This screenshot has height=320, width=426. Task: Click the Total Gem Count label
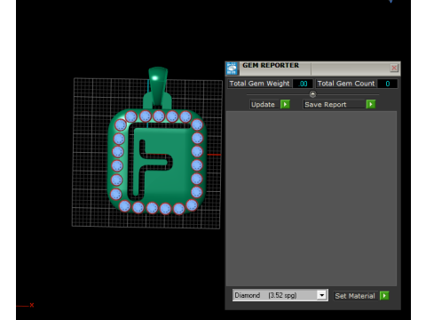(x=346, y=84)
